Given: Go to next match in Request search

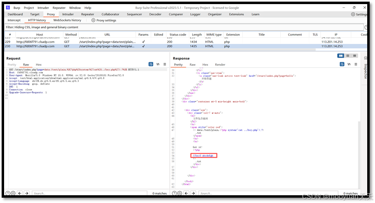Looking at the screenshot, I should (x=27, y=193).
